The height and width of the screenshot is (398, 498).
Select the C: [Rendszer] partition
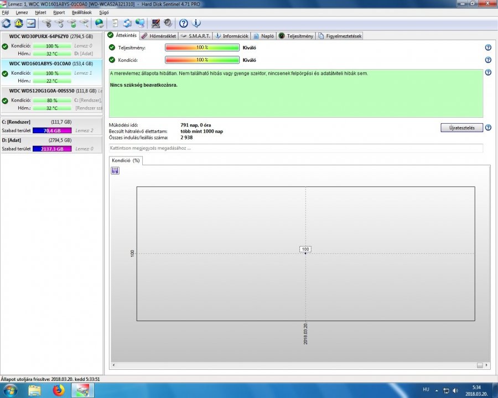click(51, 127)
